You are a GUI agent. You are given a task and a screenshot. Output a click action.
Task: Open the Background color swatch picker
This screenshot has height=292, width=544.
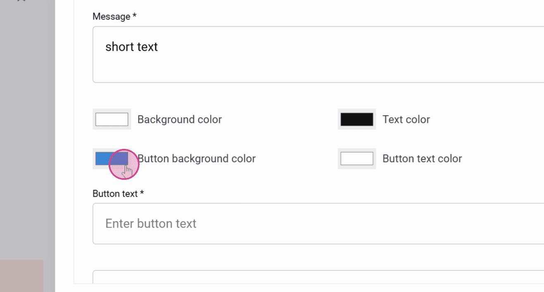pos(112,119)
